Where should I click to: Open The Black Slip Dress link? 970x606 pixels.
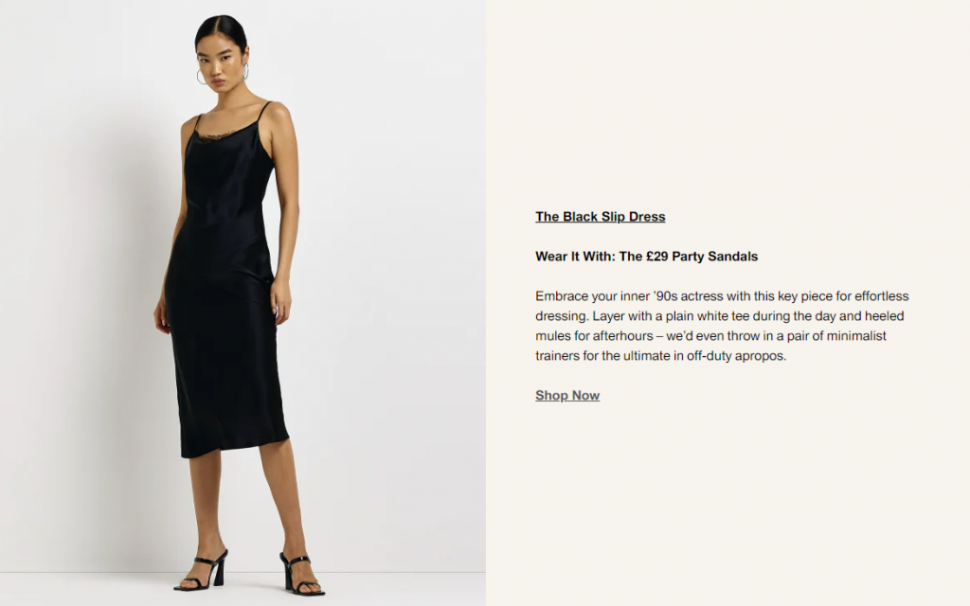tap(600, 217)
